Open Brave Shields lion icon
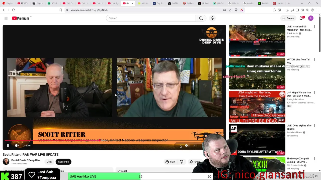This screenshot has height=180, width=321. [236, 10]
